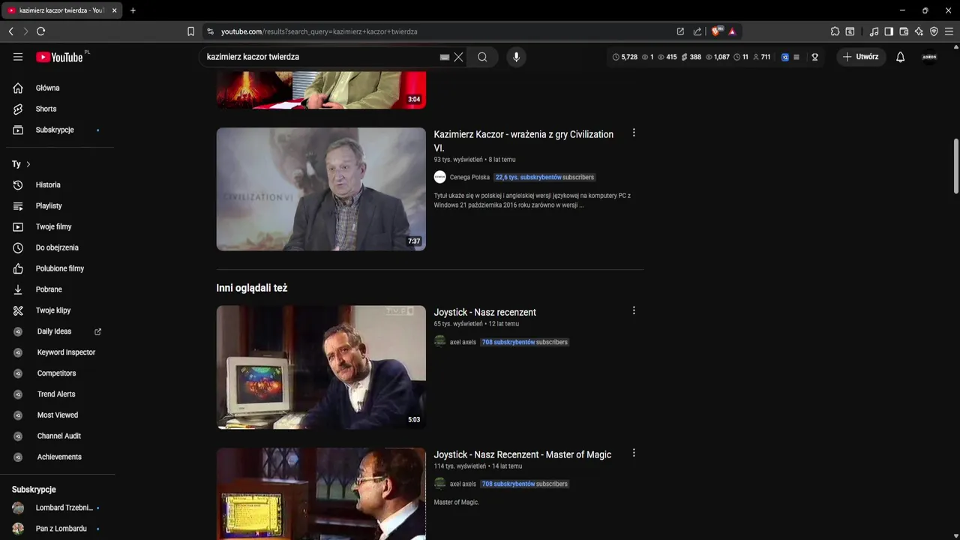Go to the YouTube logo home
960x540 pixels.
[x=59, y=57]
